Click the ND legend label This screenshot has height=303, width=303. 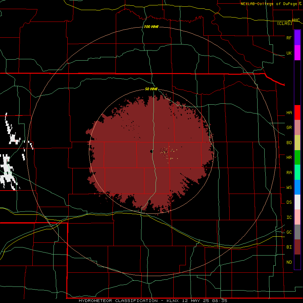289,262
